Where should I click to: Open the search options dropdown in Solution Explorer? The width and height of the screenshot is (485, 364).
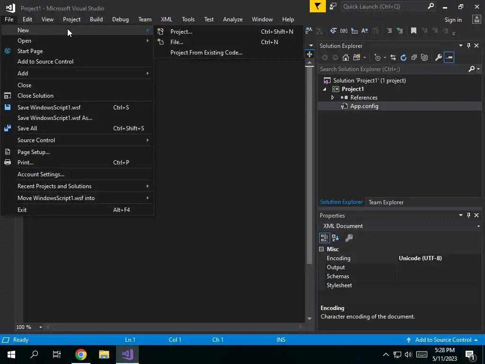point(478,69)
